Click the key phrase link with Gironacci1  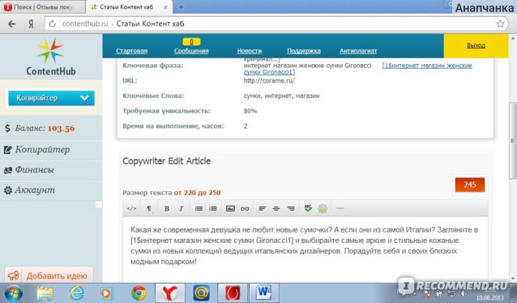pos(269,72)
